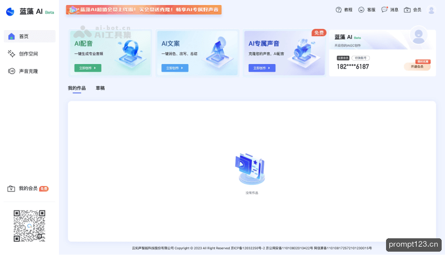Viewport: 445px width, 255px height.
Task: Click the AI文案 card title
Action: 171,44
